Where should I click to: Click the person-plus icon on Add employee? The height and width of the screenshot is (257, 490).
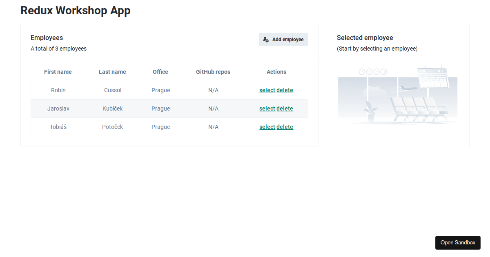click(265, 39)
